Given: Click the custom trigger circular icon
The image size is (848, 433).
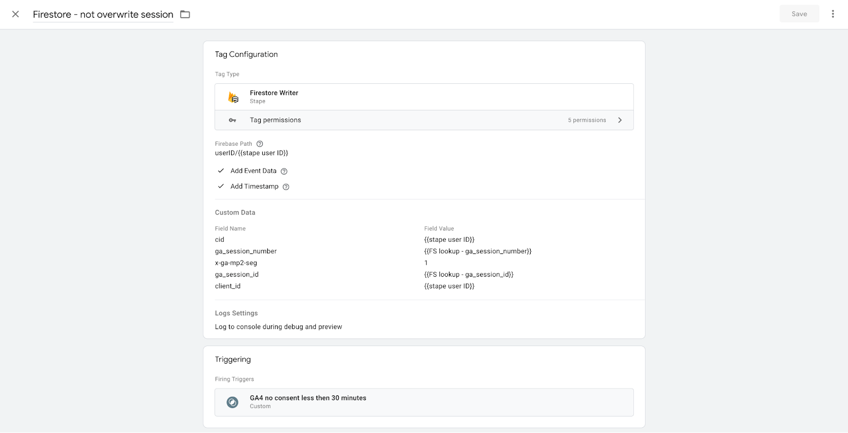Looking at the screenshot, I should point(232,402).
